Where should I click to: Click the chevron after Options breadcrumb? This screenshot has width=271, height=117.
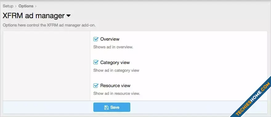[x=36, y=6]
